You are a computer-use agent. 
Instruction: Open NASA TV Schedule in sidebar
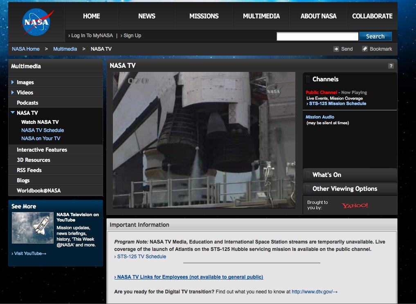pos(43,130)
